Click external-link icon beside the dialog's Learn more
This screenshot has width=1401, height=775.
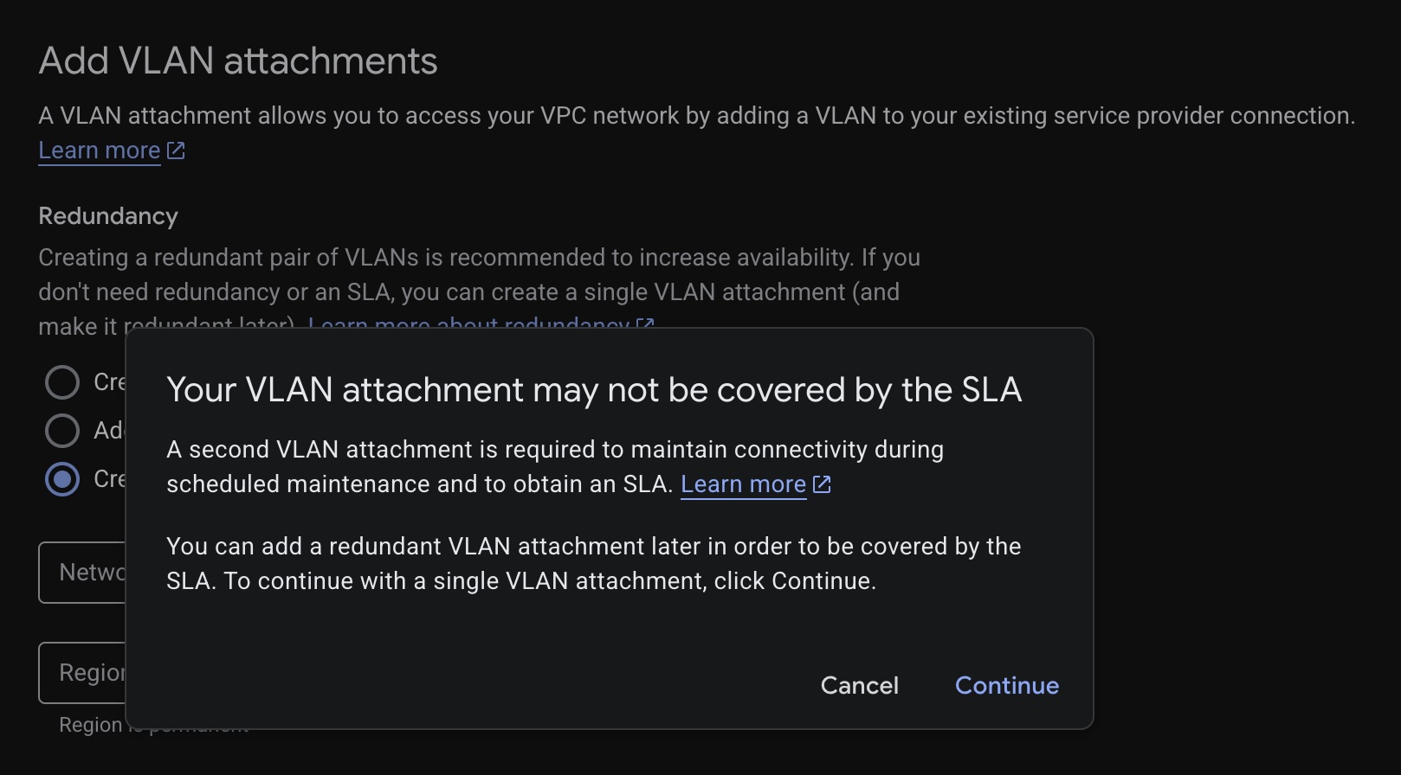click(x=822, y=484)
